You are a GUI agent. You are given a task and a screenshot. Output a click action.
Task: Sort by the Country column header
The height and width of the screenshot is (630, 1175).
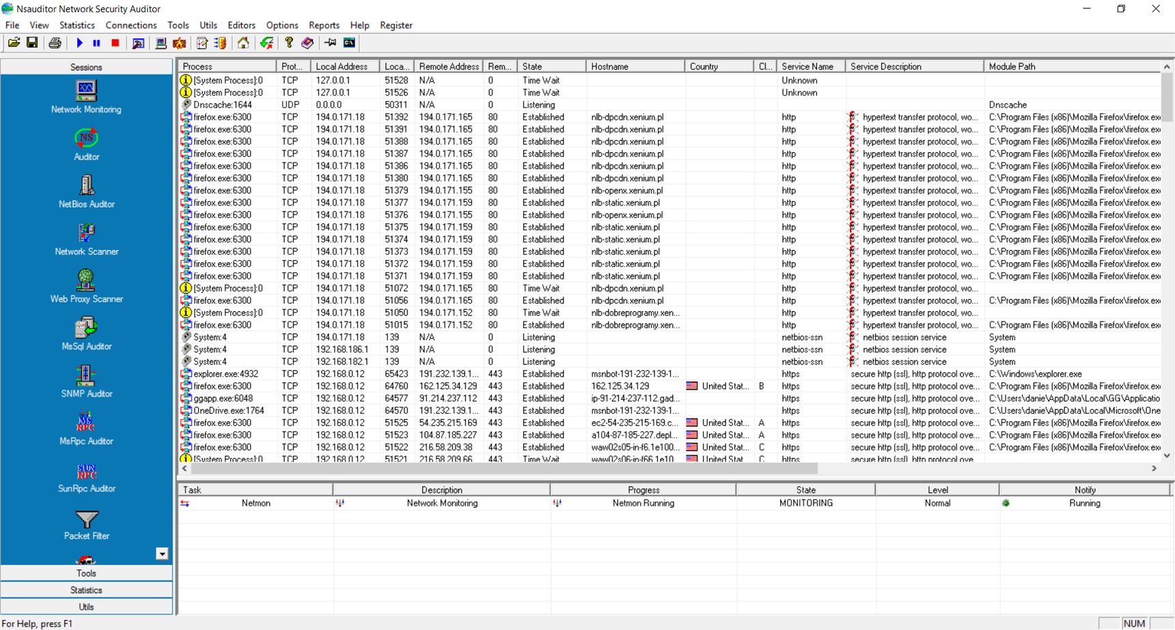(x=720, y=66)
